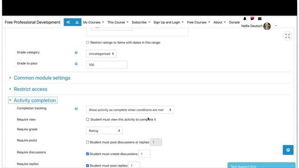Expand Restrict access section
Screen dimensions: 299x168
click(x=30, y=89)
